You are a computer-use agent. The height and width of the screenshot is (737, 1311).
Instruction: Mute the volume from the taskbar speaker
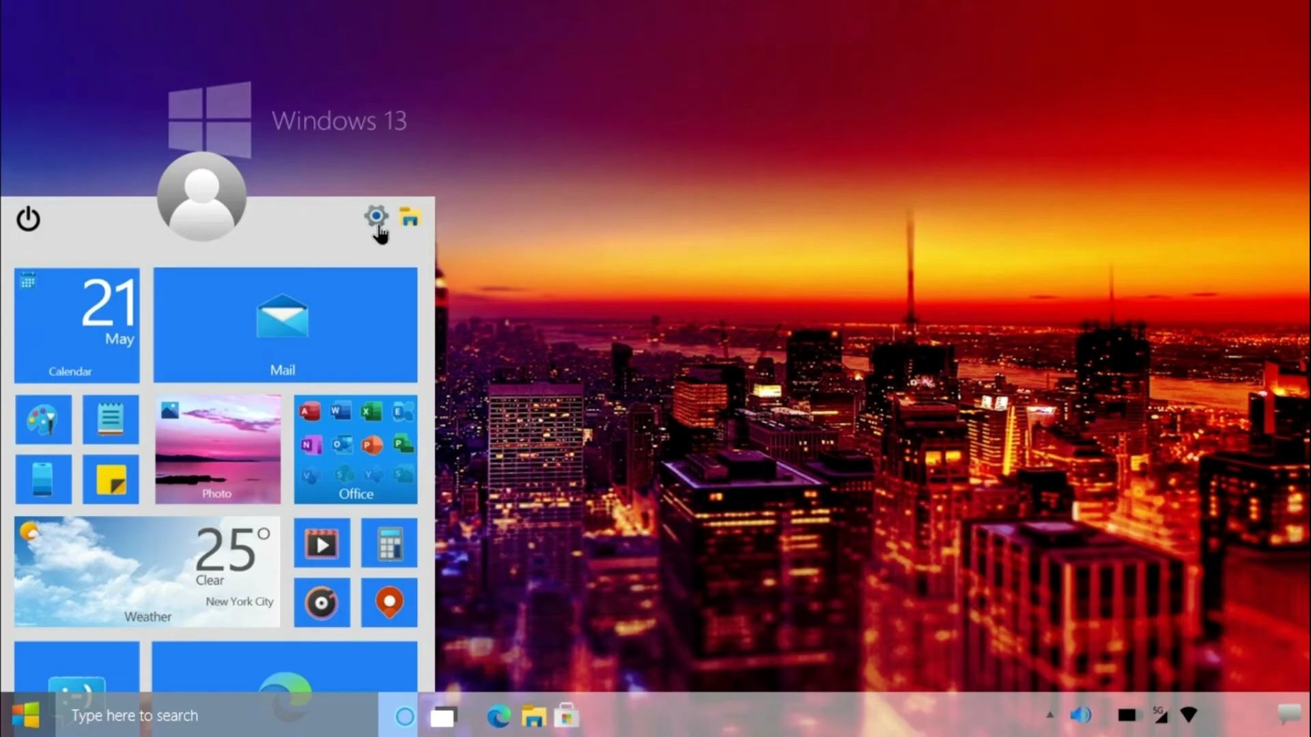[x=1081, y=715]
